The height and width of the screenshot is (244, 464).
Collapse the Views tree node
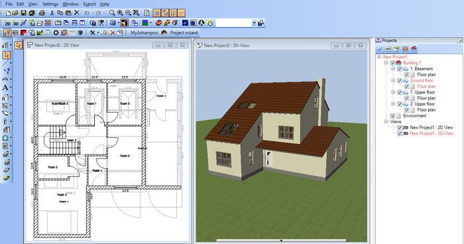[x=386, y=122]
